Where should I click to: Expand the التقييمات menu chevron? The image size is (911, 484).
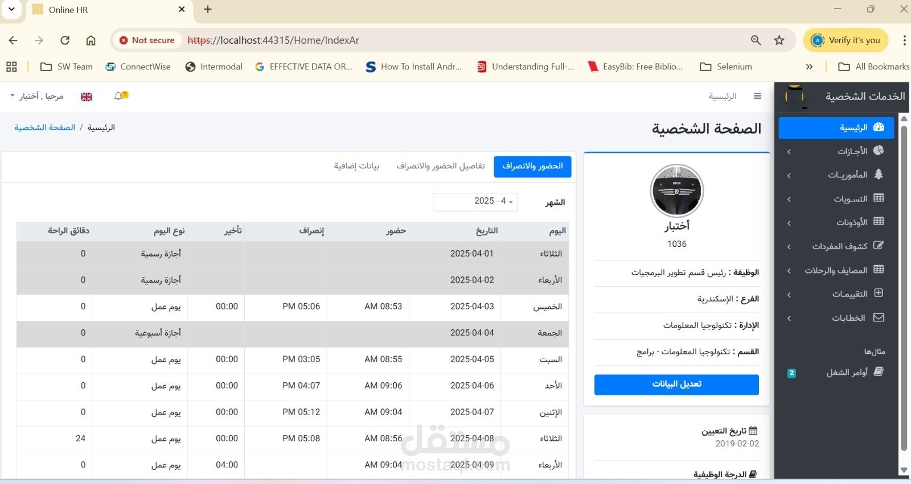pyautogui.click(x=789, y=295)
